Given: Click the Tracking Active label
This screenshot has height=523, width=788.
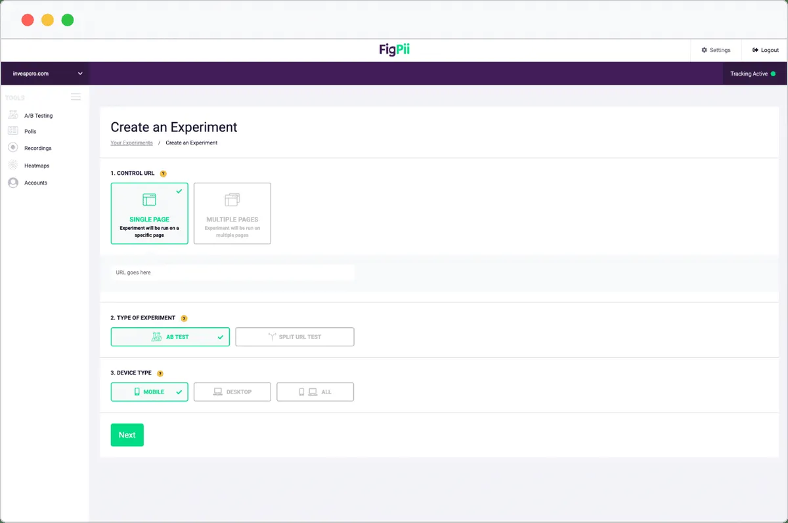Looking at the screenshot, I should 749,74.
